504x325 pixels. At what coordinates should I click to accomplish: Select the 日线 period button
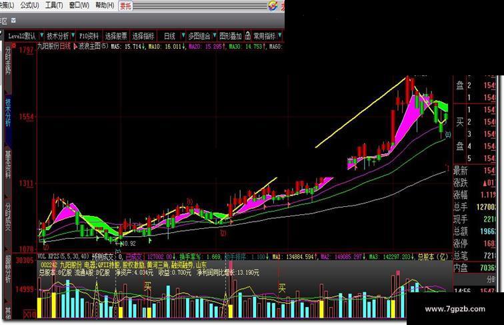click(170, 36)
